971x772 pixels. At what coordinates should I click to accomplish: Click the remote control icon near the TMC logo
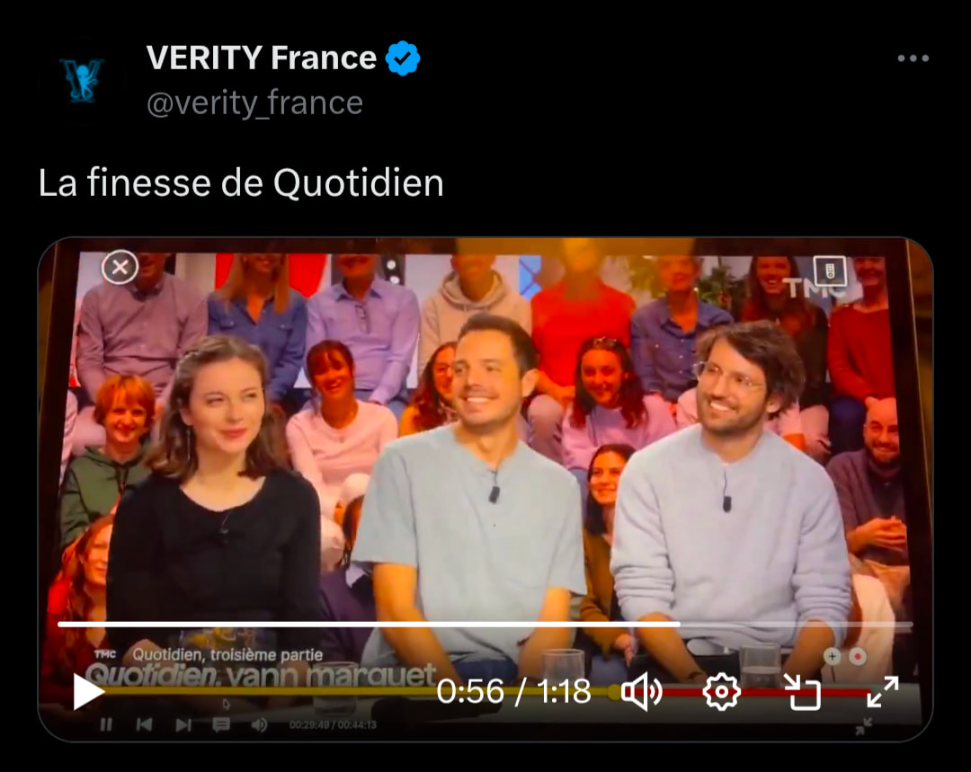pos(830,271)
